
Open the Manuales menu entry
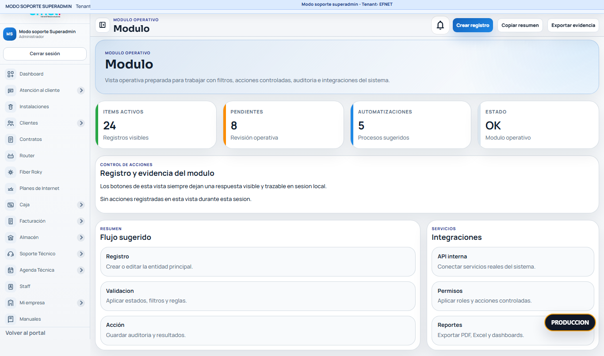45,319
